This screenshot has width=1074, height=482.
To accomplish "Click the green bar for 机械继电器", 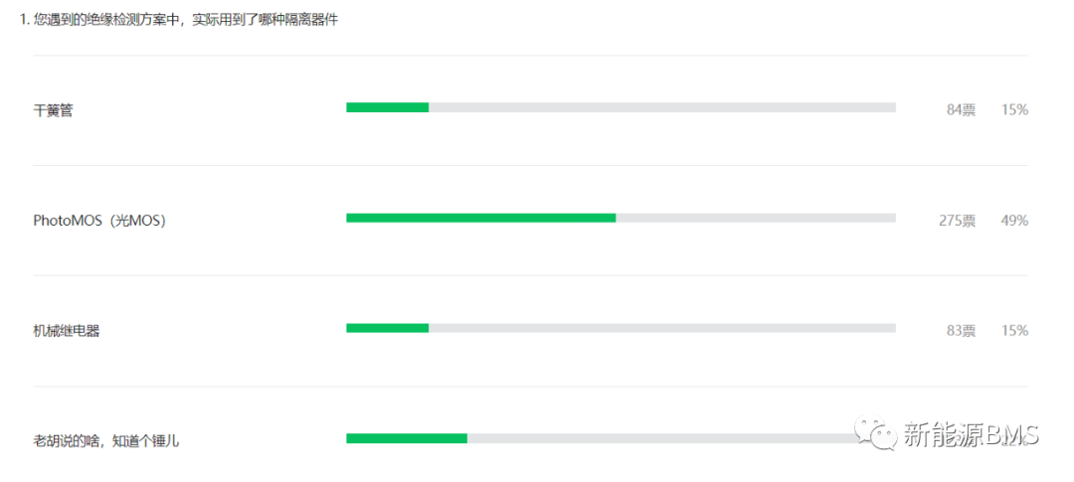I will (x=388, y=328).
